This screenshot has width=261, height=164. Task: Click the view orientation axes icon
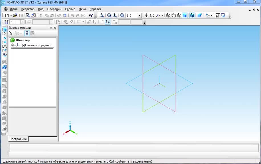[158, 15]
